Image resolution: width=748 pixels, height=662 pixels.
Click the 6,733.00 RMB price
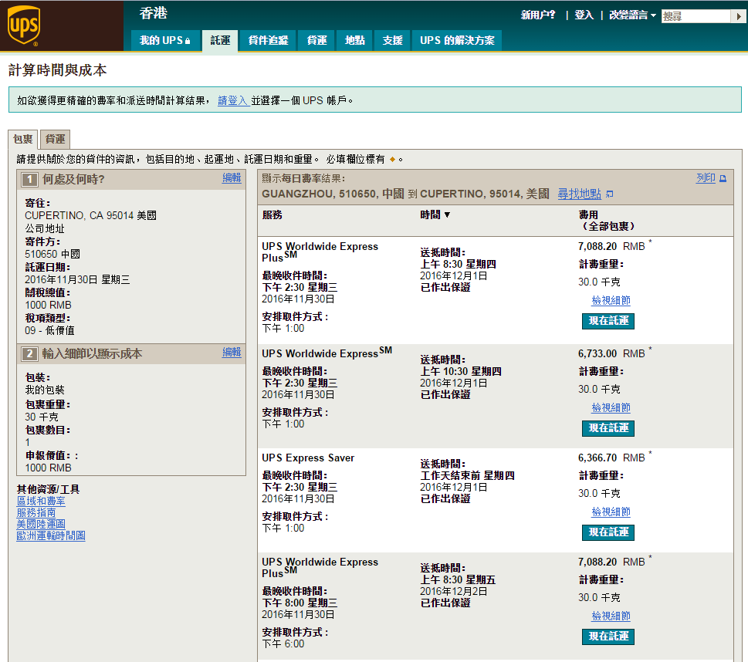611,354
